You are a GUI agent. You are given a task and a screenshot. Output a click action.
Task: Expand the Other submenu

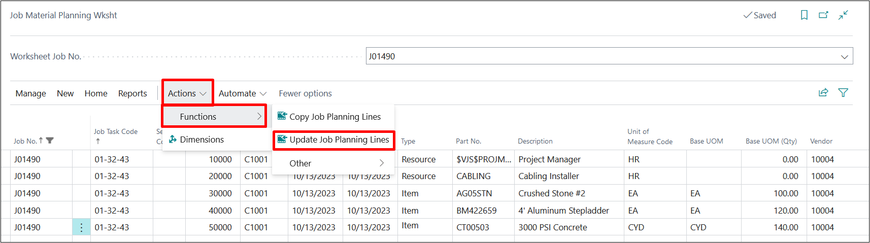(x=335, y=163)
